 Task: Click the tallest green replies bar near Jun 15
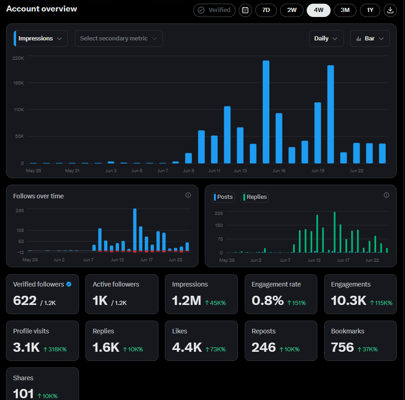coord(334,232)
